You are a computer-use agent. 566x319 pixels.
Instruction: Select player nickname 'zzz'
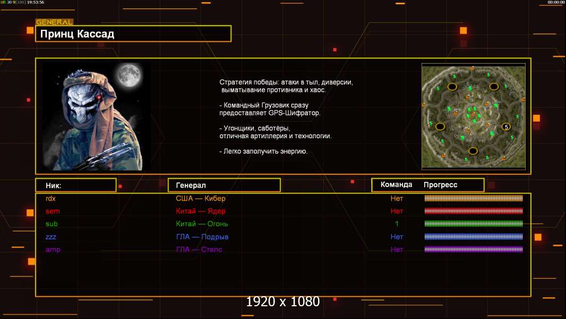click(51, 237)
